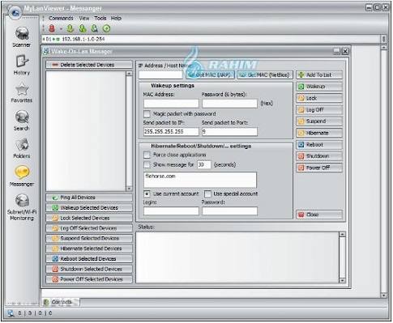This screenshot has height=323, width=393.
Task: Click the Add To List button
Action: [319, 74]
